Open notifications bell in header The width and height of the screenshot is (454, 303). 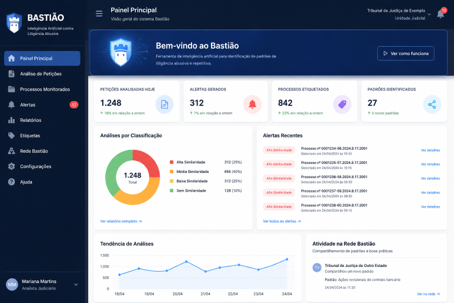pos(440,14)
